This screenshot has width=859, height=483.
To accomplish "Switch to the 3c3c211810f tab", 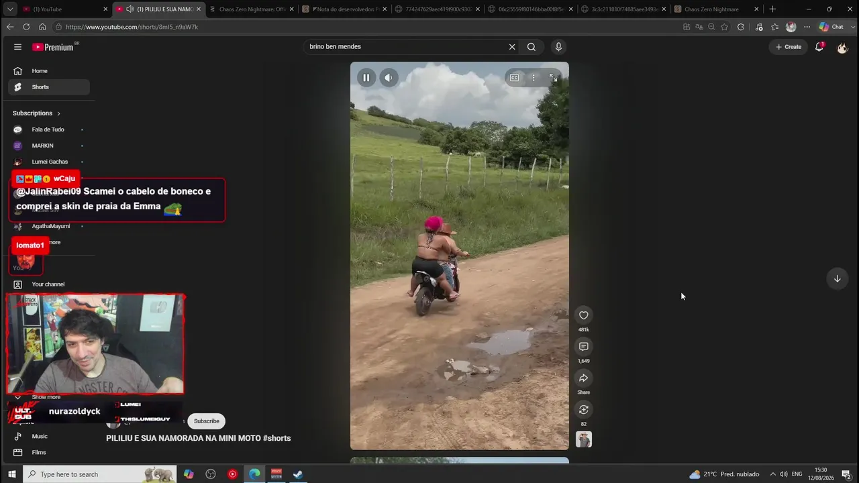I will 623,9.
